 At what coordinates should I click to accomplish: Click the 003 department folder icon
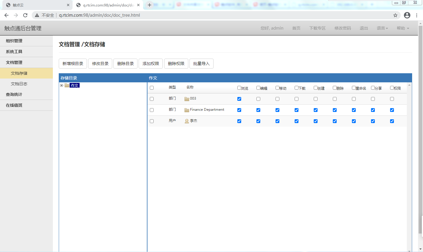(187, 99)
